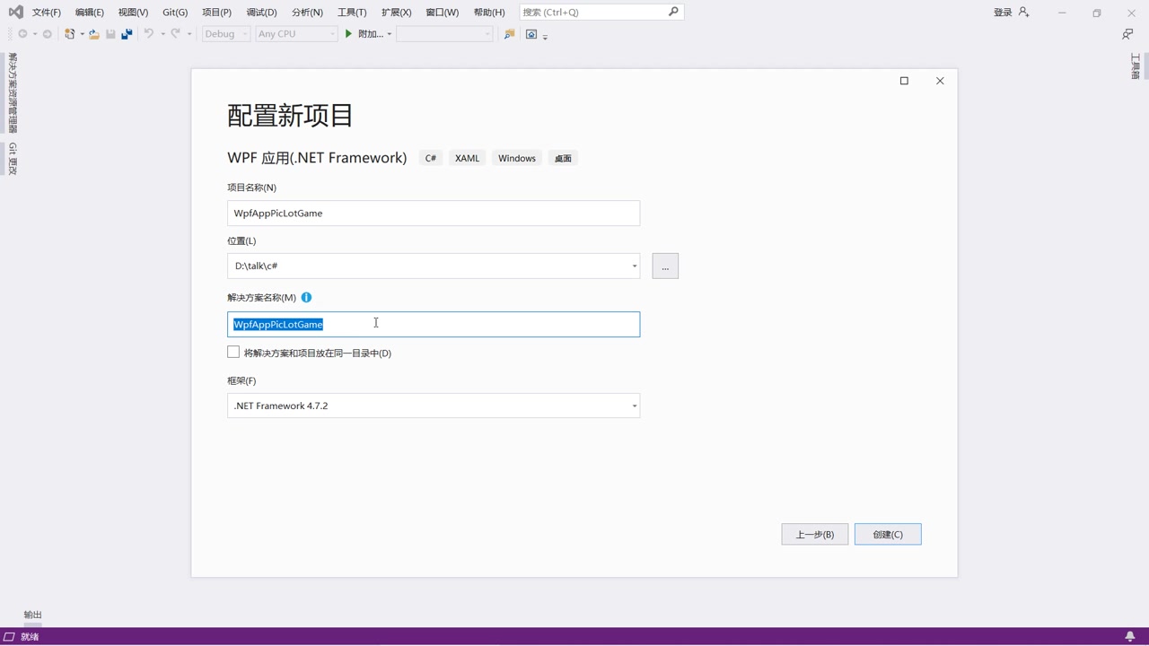Click the save all toolbar icon

tap(127, 34)
